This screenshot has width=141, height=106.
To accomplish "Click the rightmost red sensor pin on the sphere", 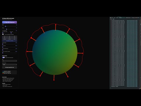I will click(83, 53).
